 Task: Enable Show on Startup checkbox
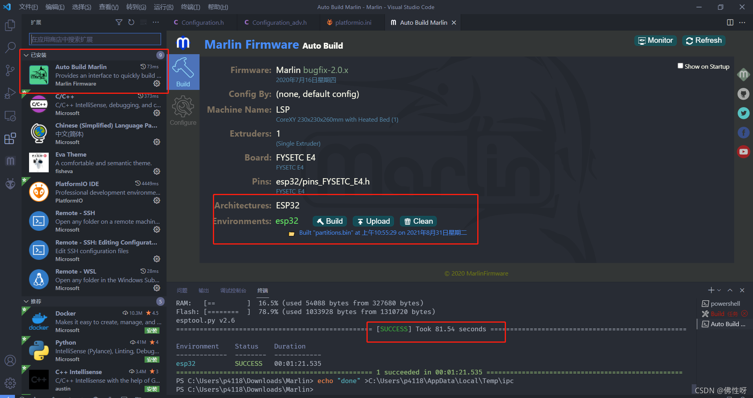pos(680,66)
